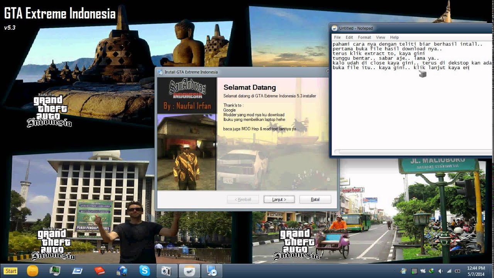Open the computer monitor icon on the taskbar

click(55, 271)
